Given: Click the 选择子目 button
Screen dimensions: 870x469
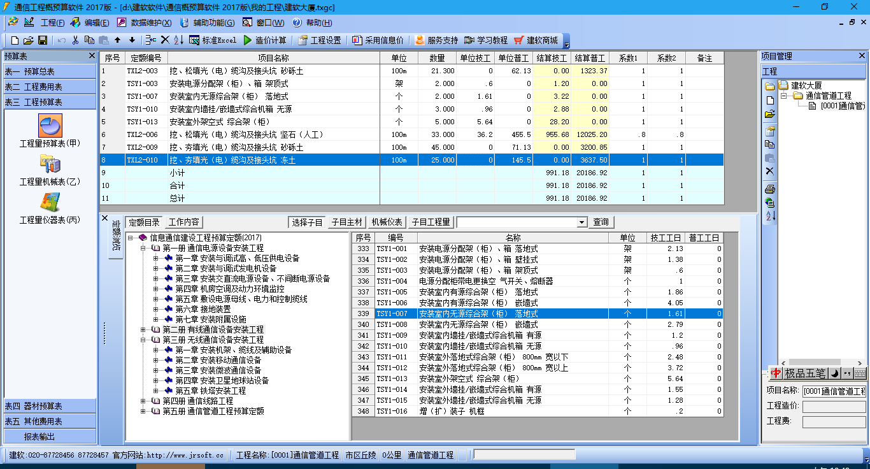Looking at the screenshot, I should point(306,222).
